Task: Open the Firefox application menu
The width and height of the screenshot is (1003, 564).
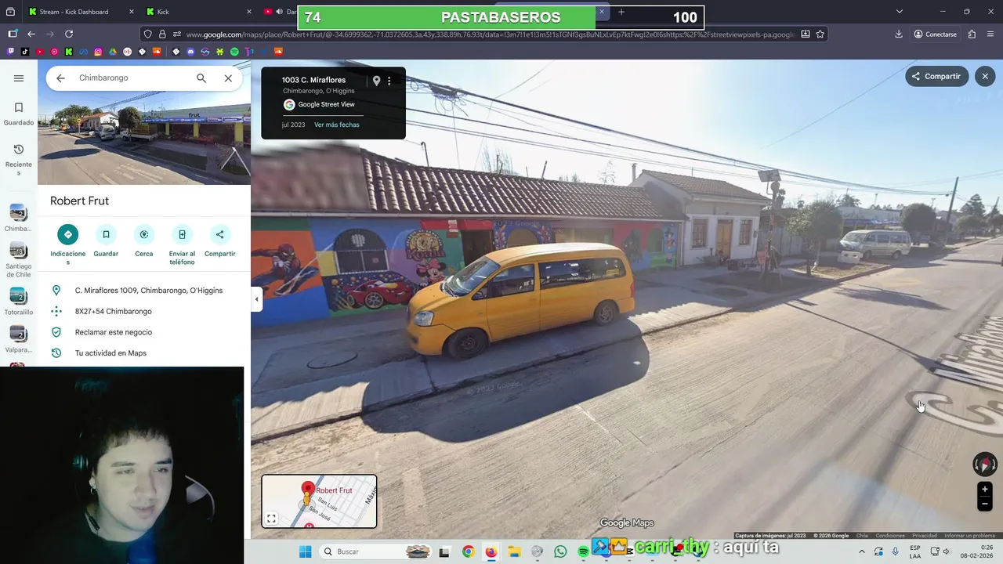Action: pyautogui.click(x=991, y=34)
